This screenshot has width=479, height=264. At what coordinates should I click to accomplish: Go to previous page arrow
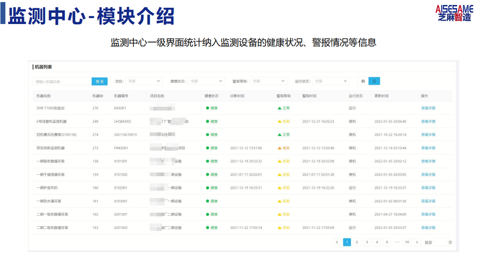pyautogui.click(x=337, y=242)
